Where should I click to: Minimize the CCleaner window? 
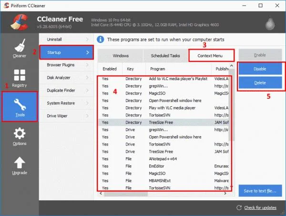click(244, 5)
